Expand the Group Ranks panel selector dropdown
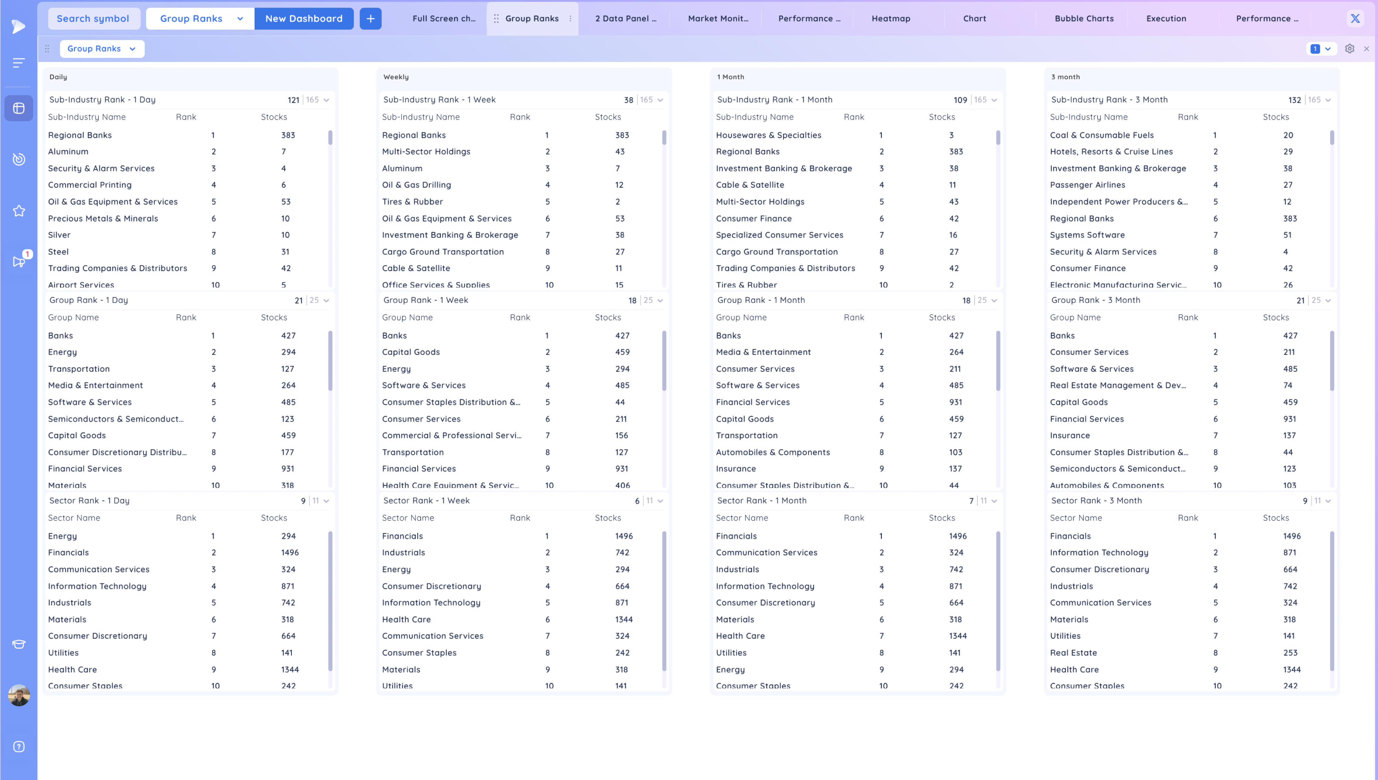This screenshot has width=1378, height=780. point(102,49)
